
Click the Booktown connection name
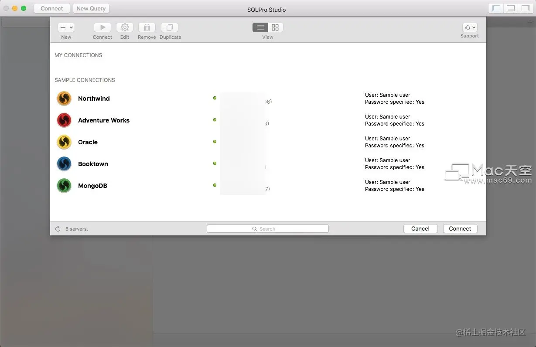coord(93,164)
